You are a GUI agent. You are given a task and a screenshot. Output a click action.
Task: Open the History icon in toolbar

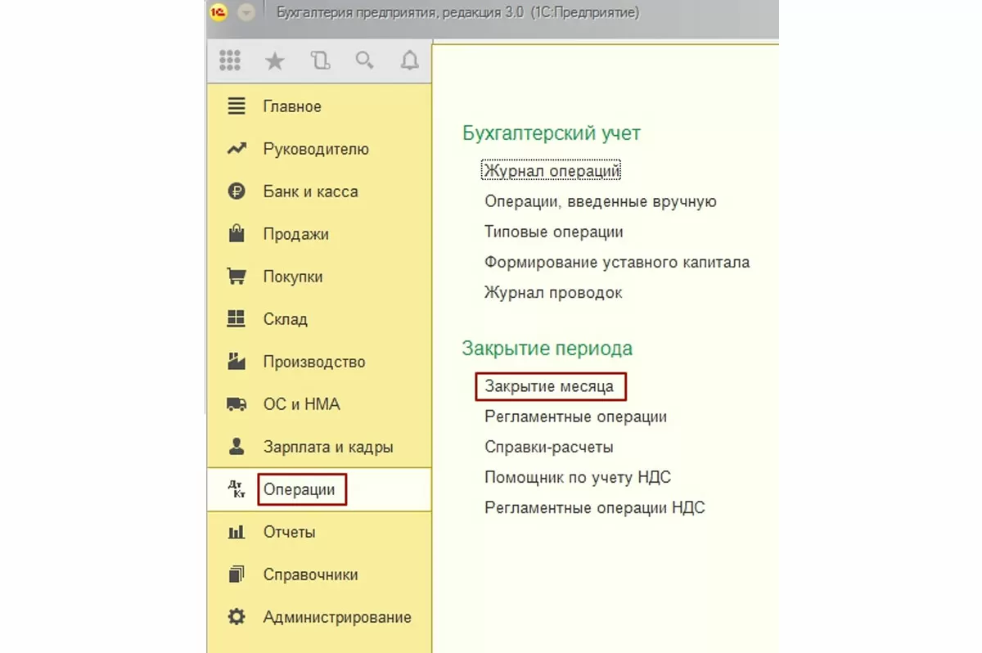320,60
